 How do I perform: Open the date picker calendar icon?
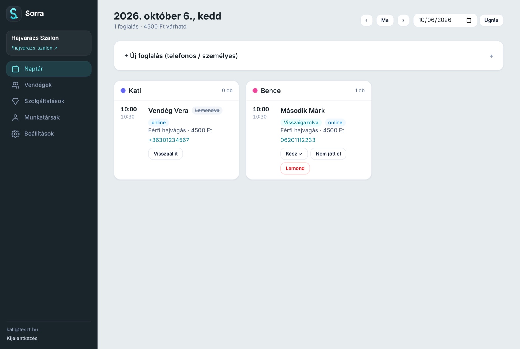[x=469, y=20]
